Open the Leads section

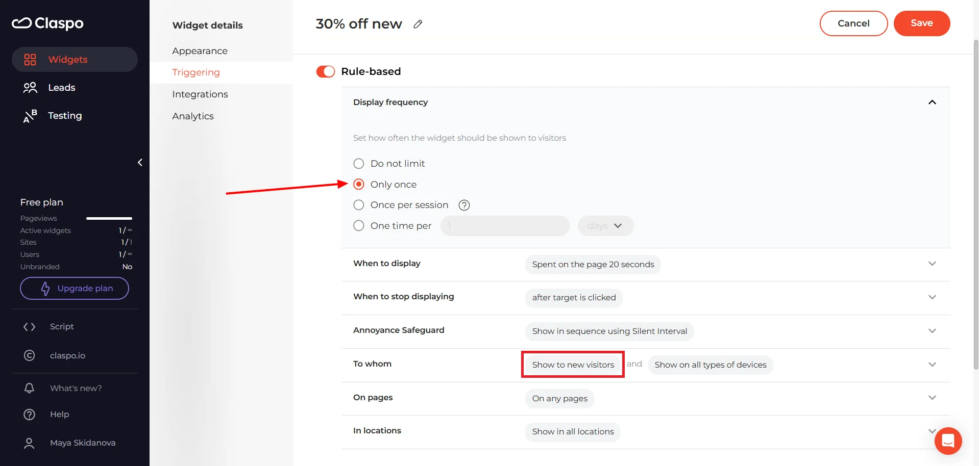coord(61,88)
